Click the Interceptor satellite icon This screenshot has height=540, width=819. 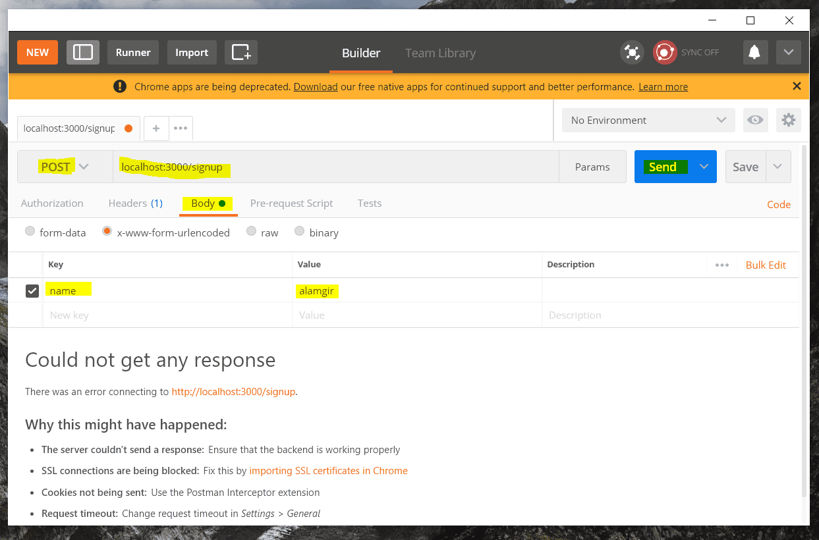pos(632,53)
